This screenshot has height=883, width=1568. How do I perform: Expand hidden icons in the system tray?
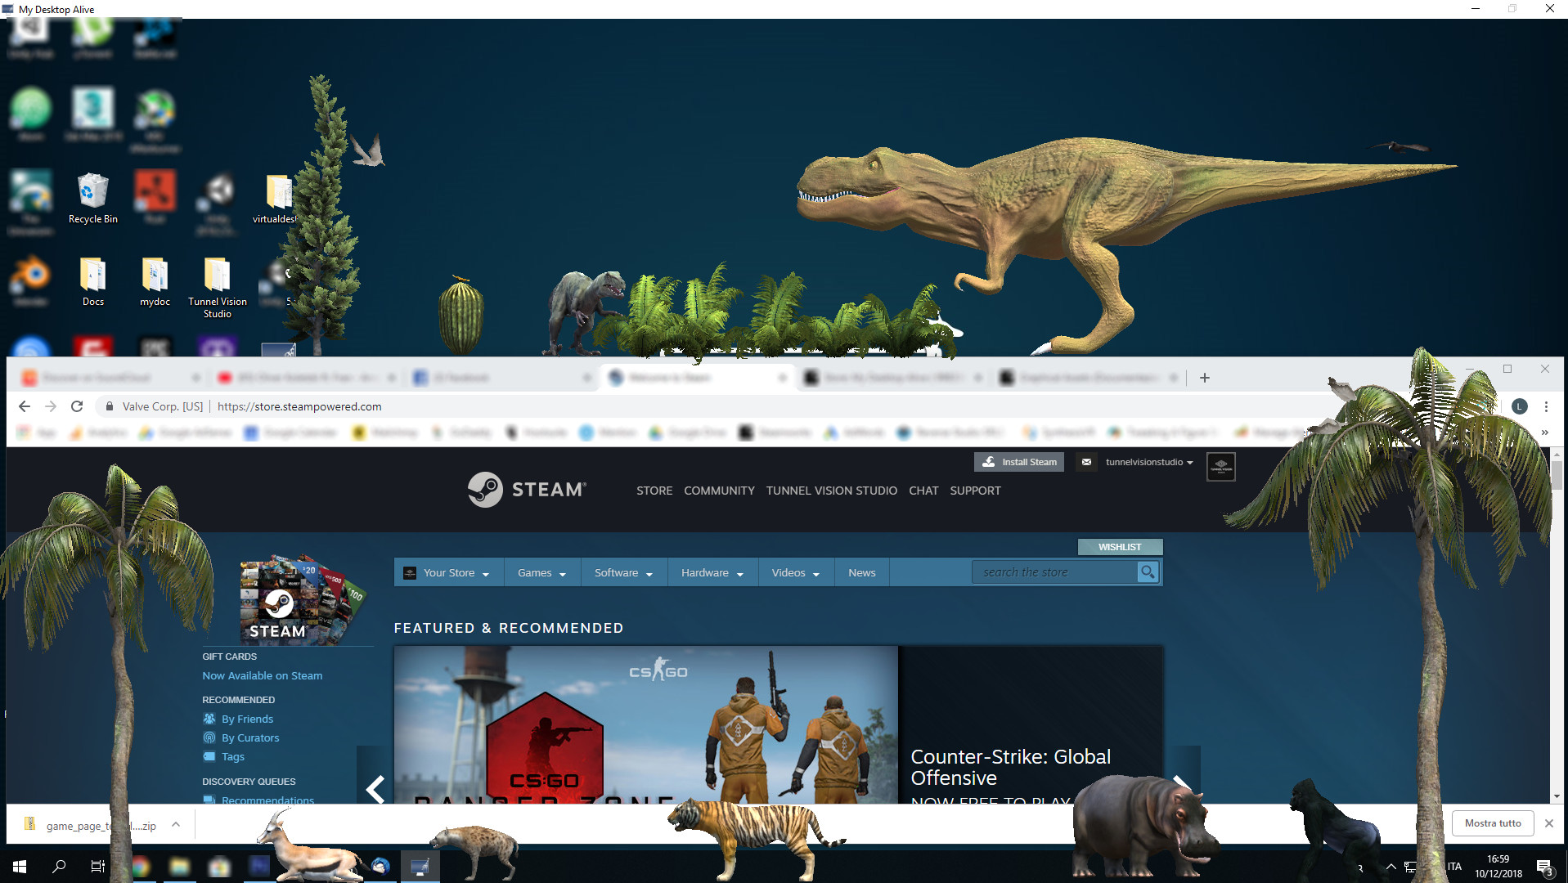pos(1391,867)
